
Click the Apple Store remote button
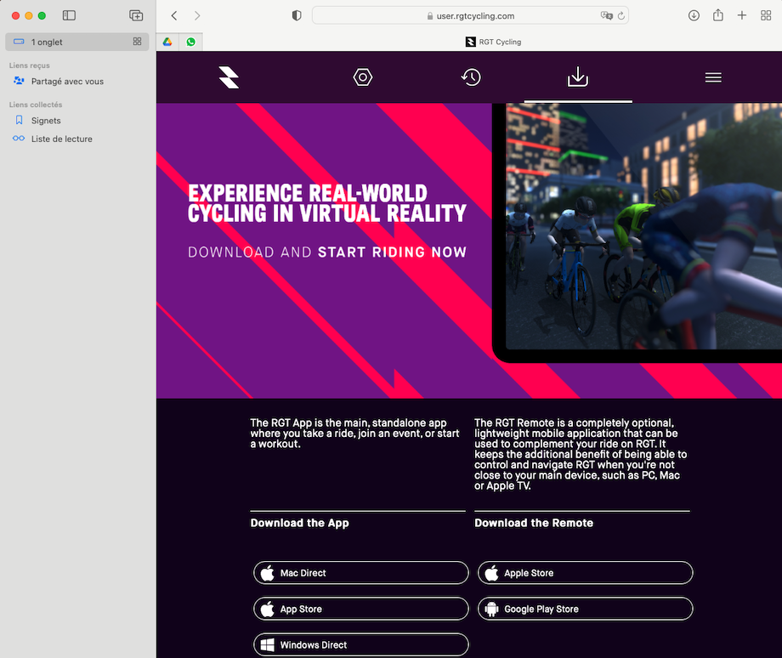pyautogui.click(x=586, y=573)
